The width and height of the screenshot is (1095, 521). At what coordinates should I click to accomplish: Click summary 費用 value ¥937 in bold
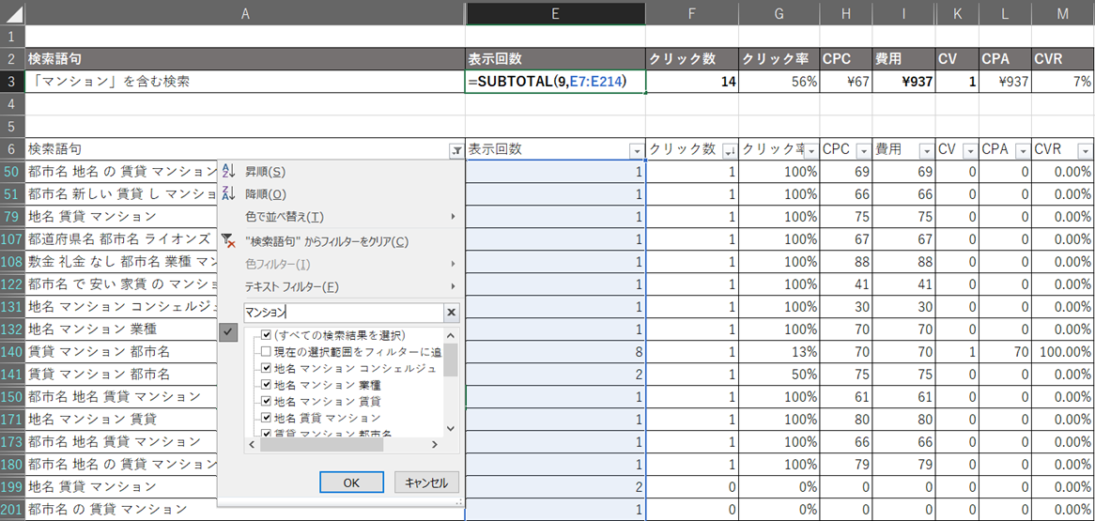pos(903,82)
